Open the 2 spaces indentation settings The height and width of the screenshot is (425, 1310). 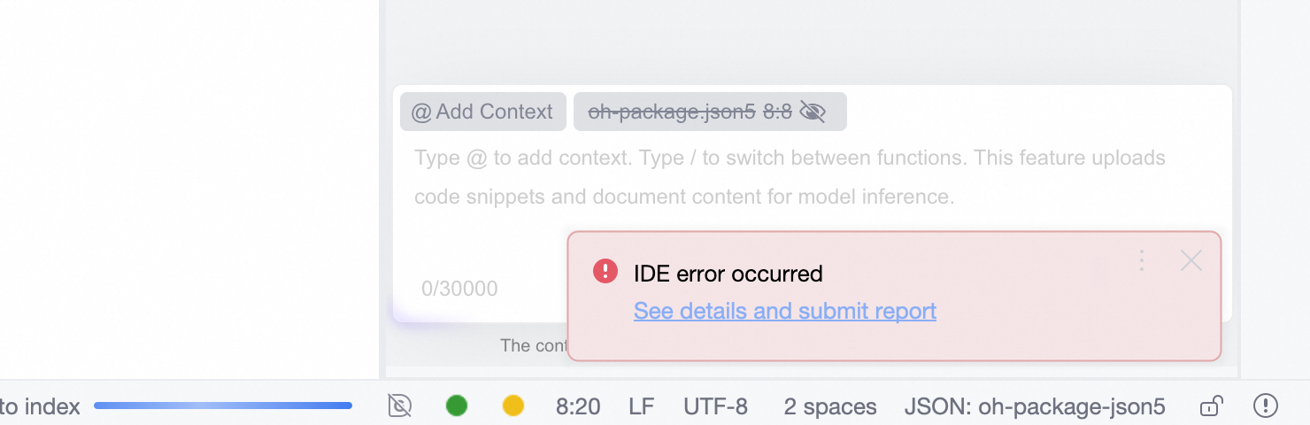pyautogui.click(x=830, y=406)
